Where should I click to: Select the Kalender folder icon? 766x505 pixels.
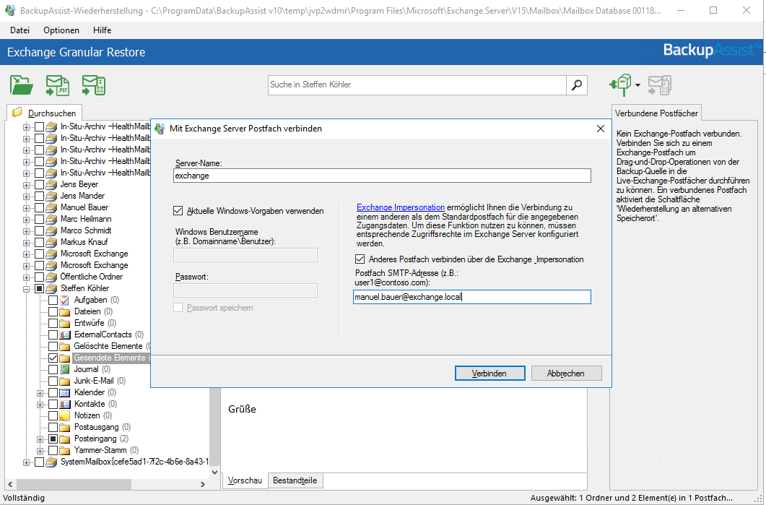point(65,392)
